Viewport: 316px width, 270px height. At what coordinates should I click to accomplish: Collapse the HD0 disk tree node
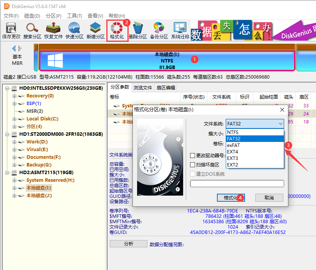(7, 88)
